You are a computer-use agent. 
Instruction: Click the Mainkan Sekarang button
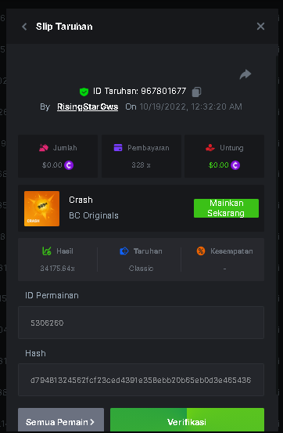pyautogui.click(x=226, y=208)
